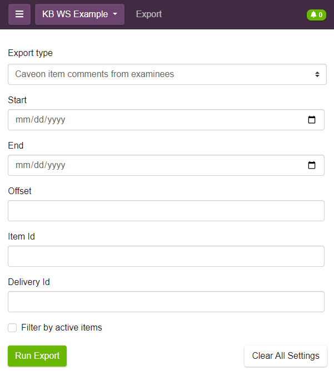Click the up-down arrows on Export type select
The width and height of the screenshot is (334, 371).
click(x=317, y=74)
